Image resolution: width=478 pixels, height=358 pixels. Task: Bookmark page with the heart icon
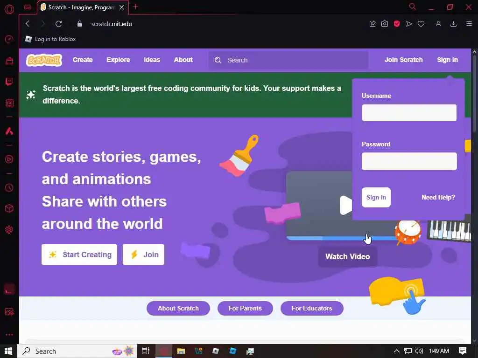pos(421,24)
